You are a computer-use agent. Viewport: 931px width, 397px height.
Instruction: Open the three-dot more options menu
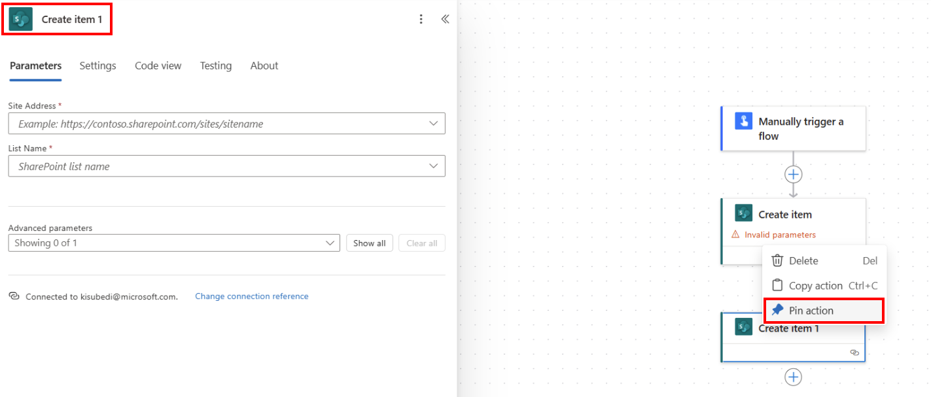point(421,19)
